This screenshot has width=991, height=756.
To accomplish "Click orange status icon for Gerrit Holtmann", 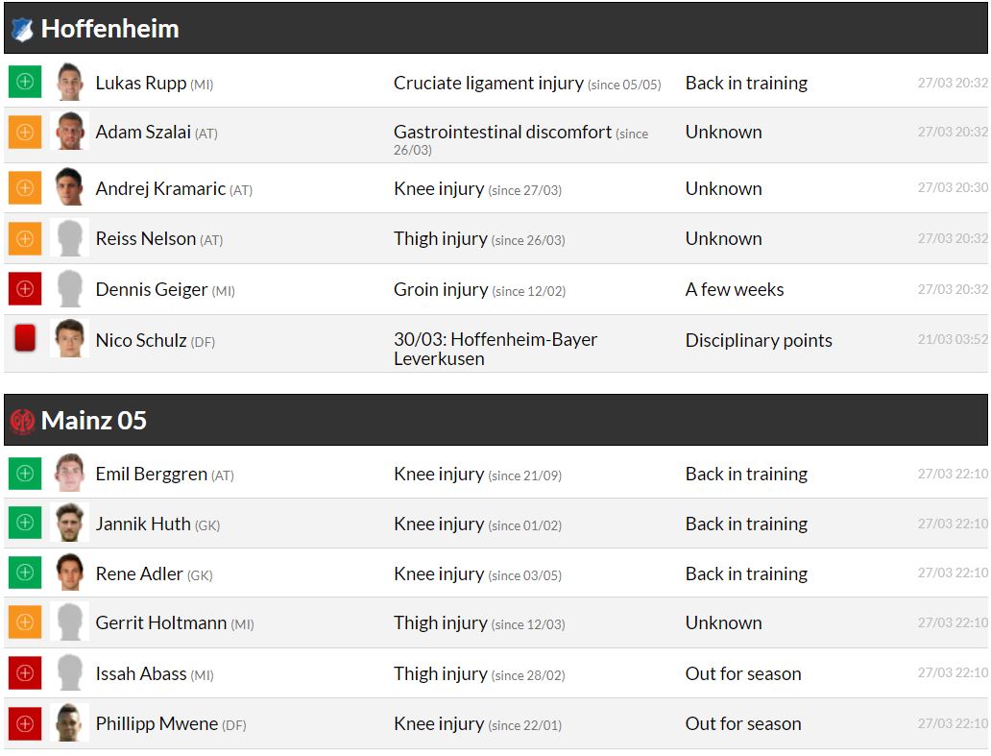I will click(25, 622).
